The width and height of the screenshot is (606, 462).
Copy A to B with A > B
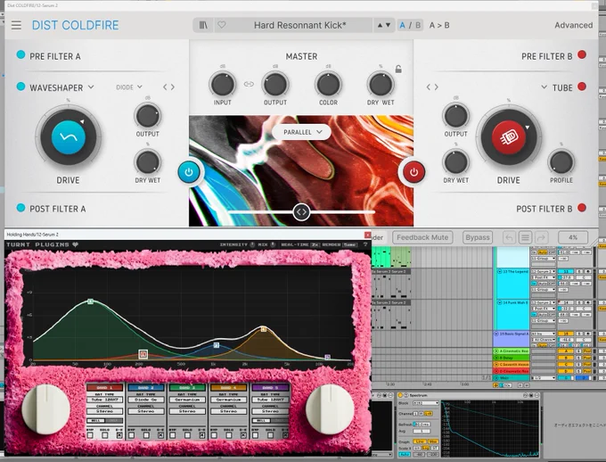(439, 26)
